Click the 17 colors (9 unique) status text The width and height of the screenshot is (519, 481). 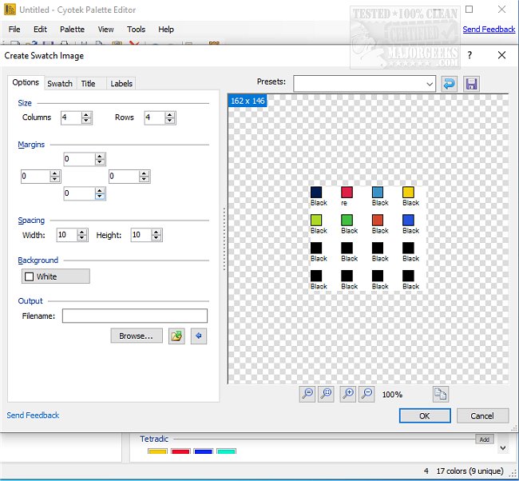point(470,471)
